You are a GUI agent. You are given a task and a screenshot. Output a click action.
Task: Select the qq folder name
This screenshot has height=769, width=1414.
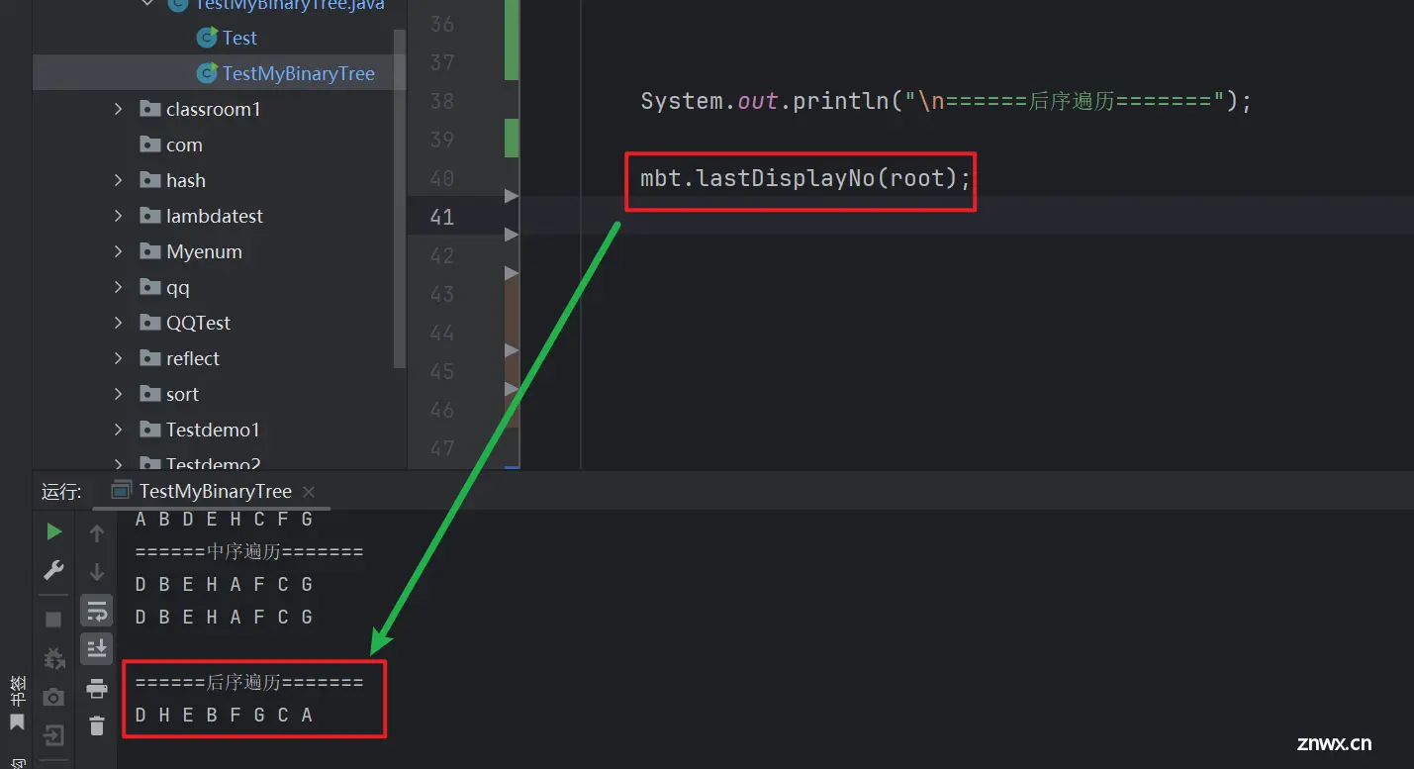coord(178,287)
